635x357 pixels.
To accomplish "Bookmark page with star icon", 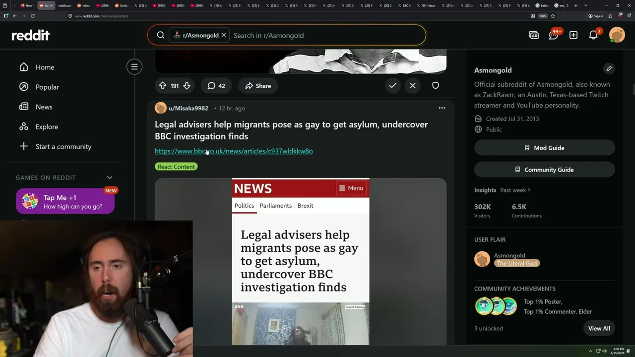I will [x=553, y=16].
